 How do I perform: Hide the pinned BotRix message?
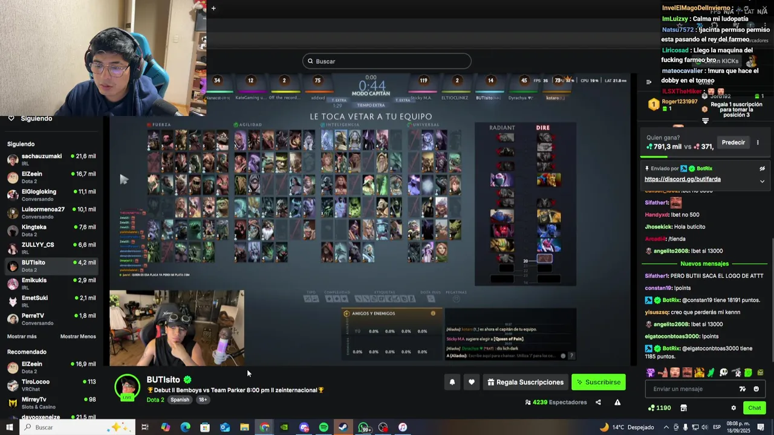(762, 169)
